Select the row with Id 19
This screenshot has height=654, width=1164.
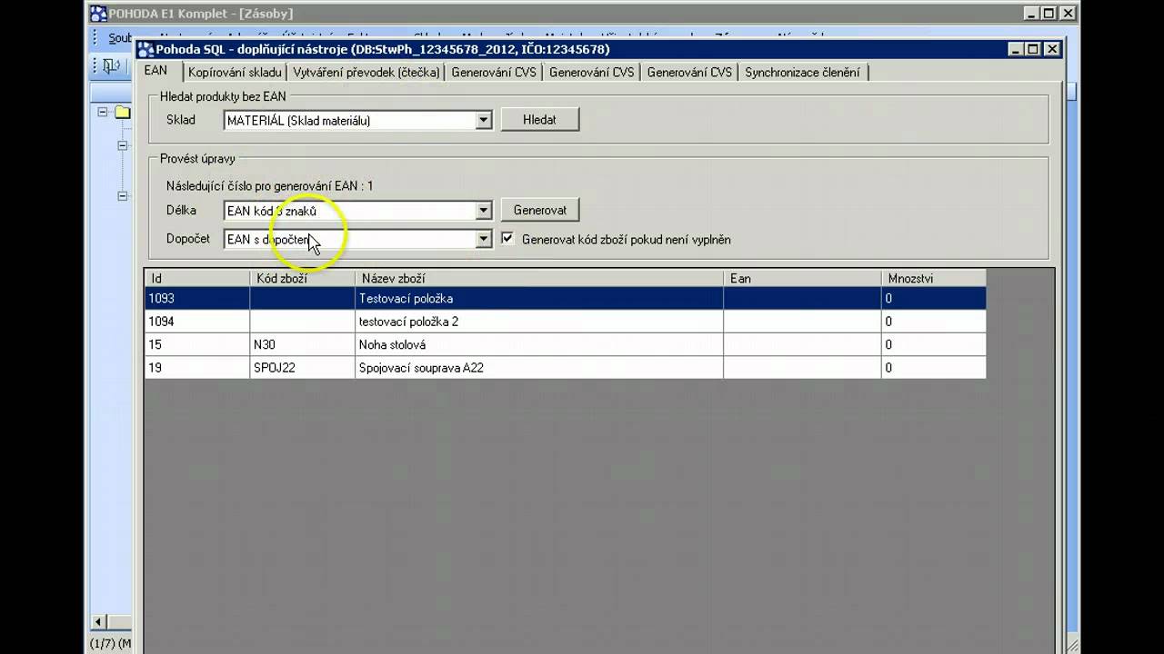pyautogui.click(x=566, y=368)
